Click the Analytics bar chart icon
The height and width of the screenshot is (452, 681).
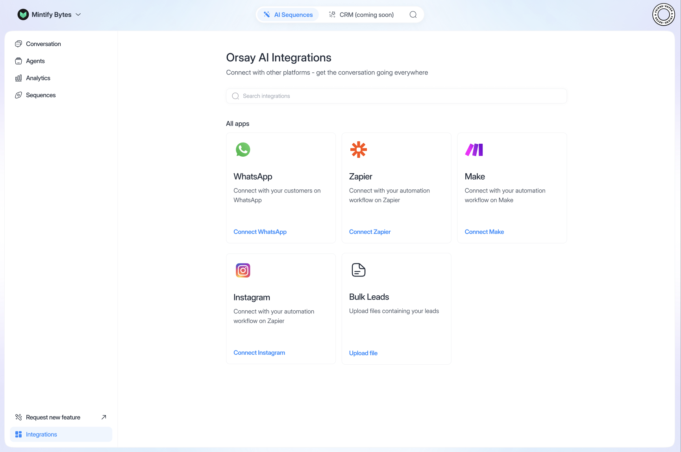point(19,78)
